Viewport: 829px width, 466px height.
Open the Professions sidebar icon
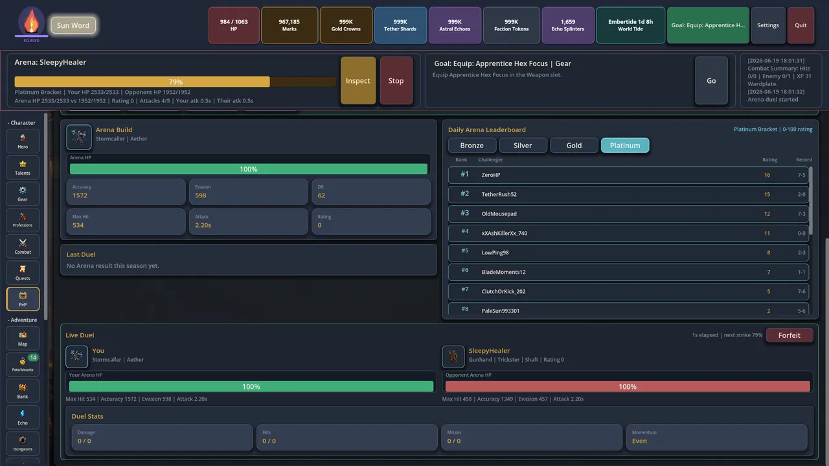23,220
